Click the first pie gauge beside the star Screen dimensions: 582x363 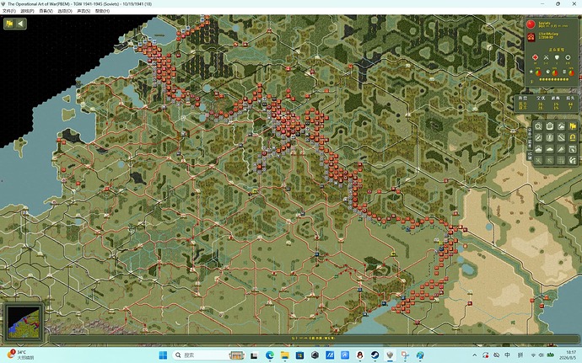[x=538, y=72]
